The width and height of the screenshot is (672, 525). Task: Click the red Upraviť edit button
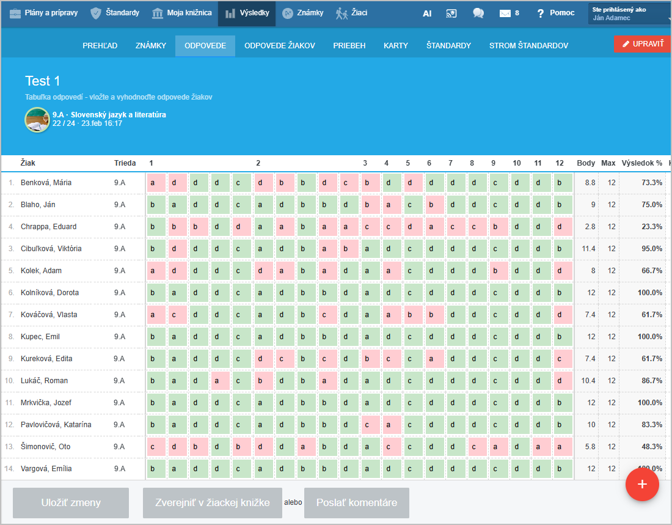coord(643,44)
